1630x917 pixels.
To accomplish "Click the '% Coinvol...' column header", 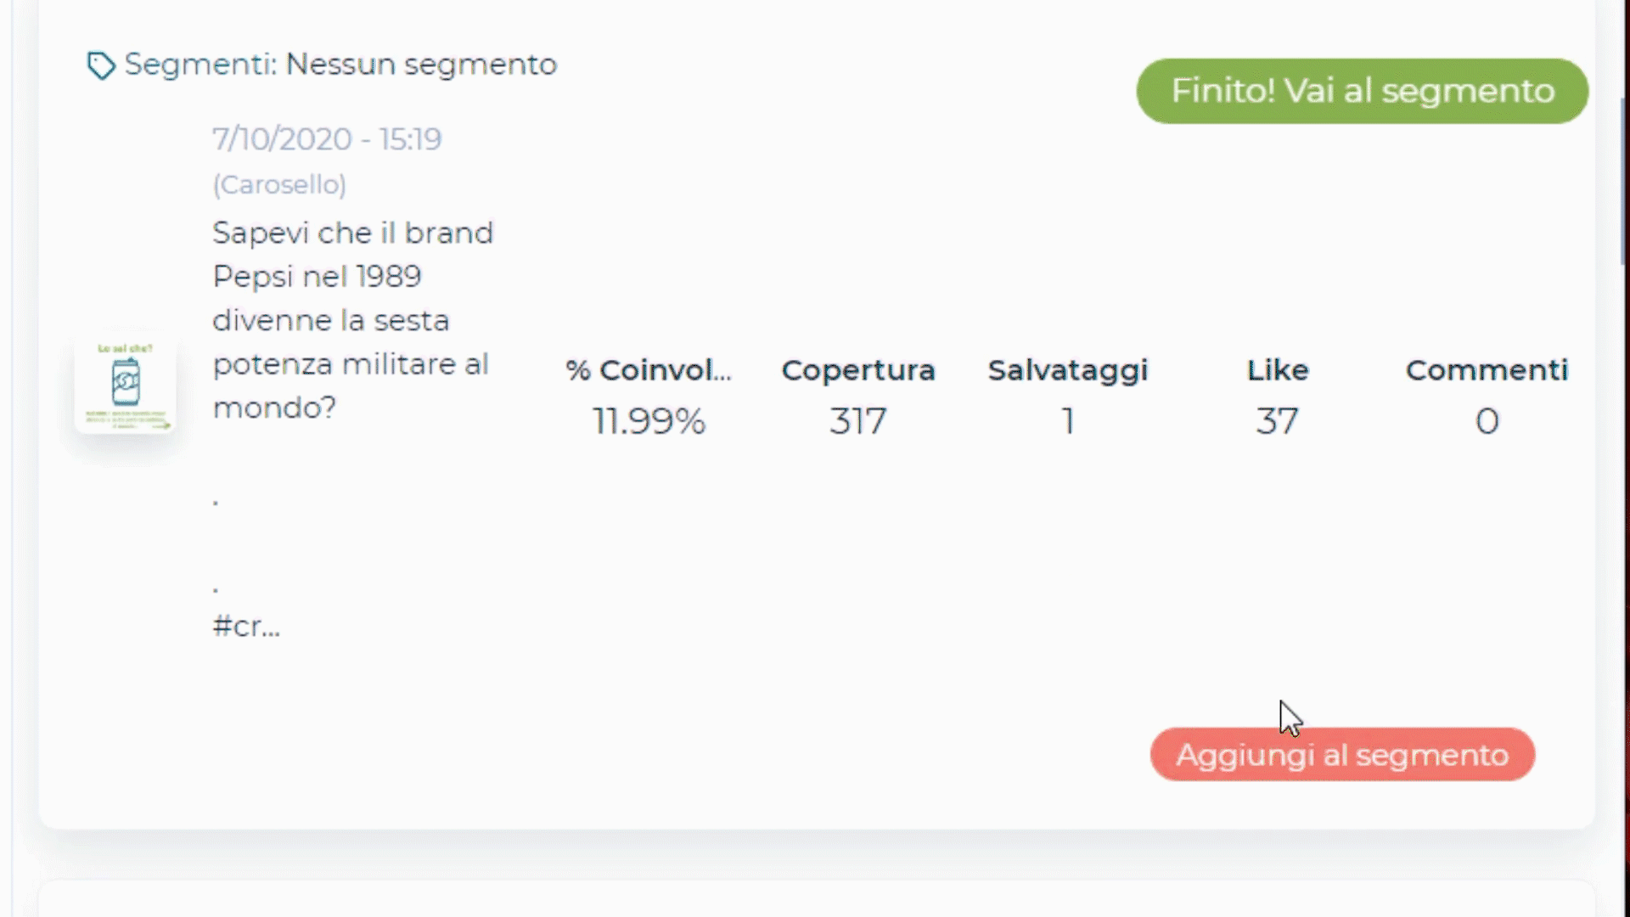I will (x=649, y=370).
